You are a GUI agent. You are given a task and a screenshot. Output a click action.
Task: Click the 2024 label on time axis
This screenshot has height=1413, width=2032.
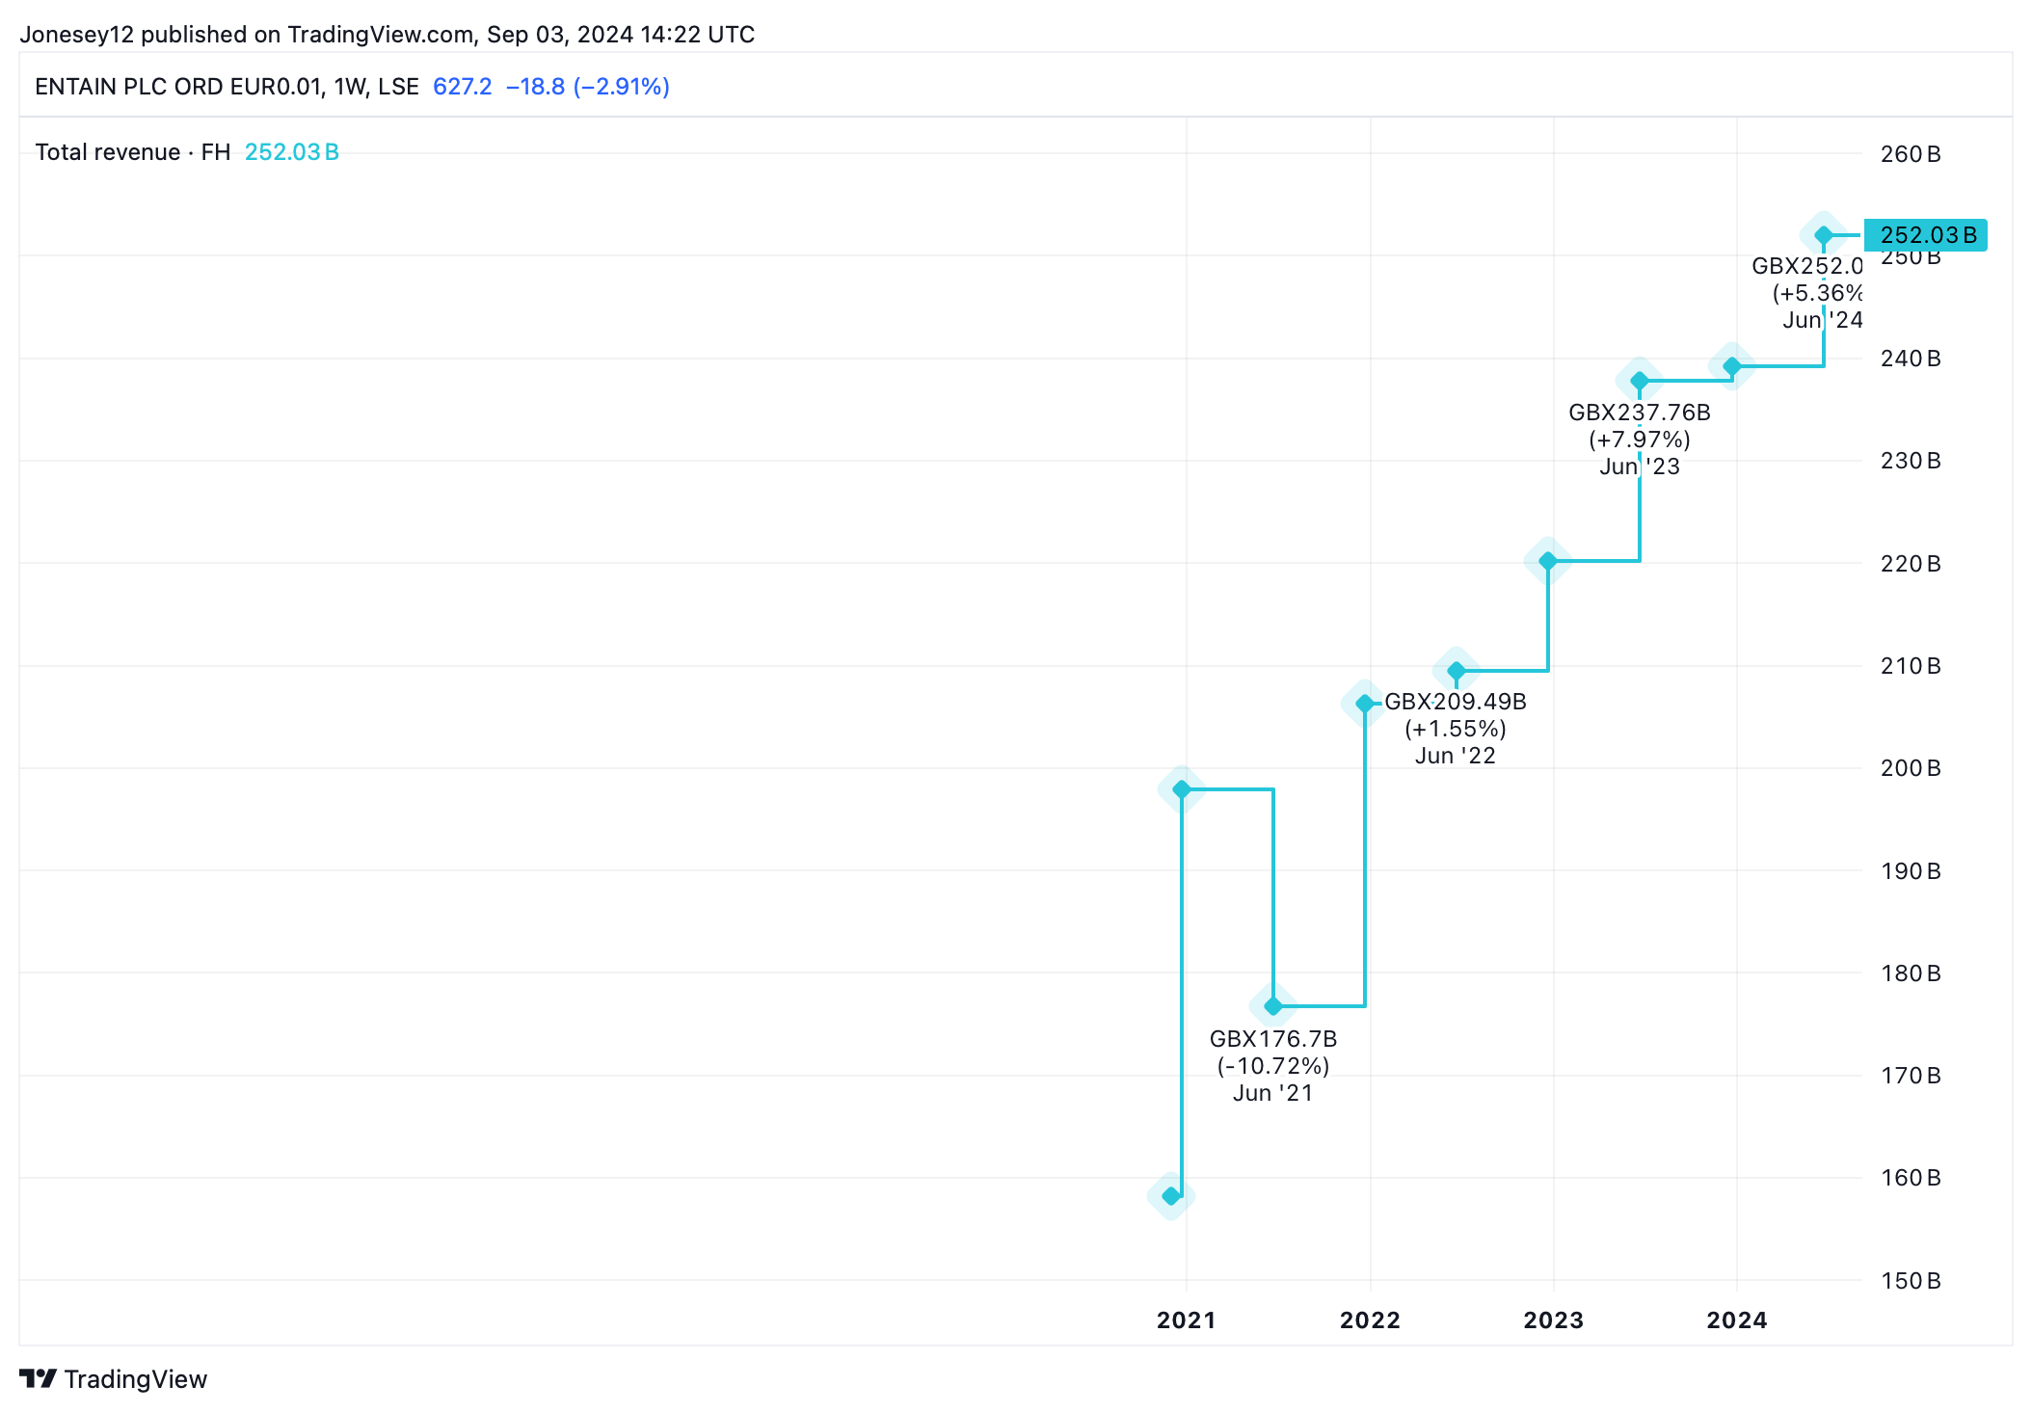pyautogui.click(x=1736, y=1320)
